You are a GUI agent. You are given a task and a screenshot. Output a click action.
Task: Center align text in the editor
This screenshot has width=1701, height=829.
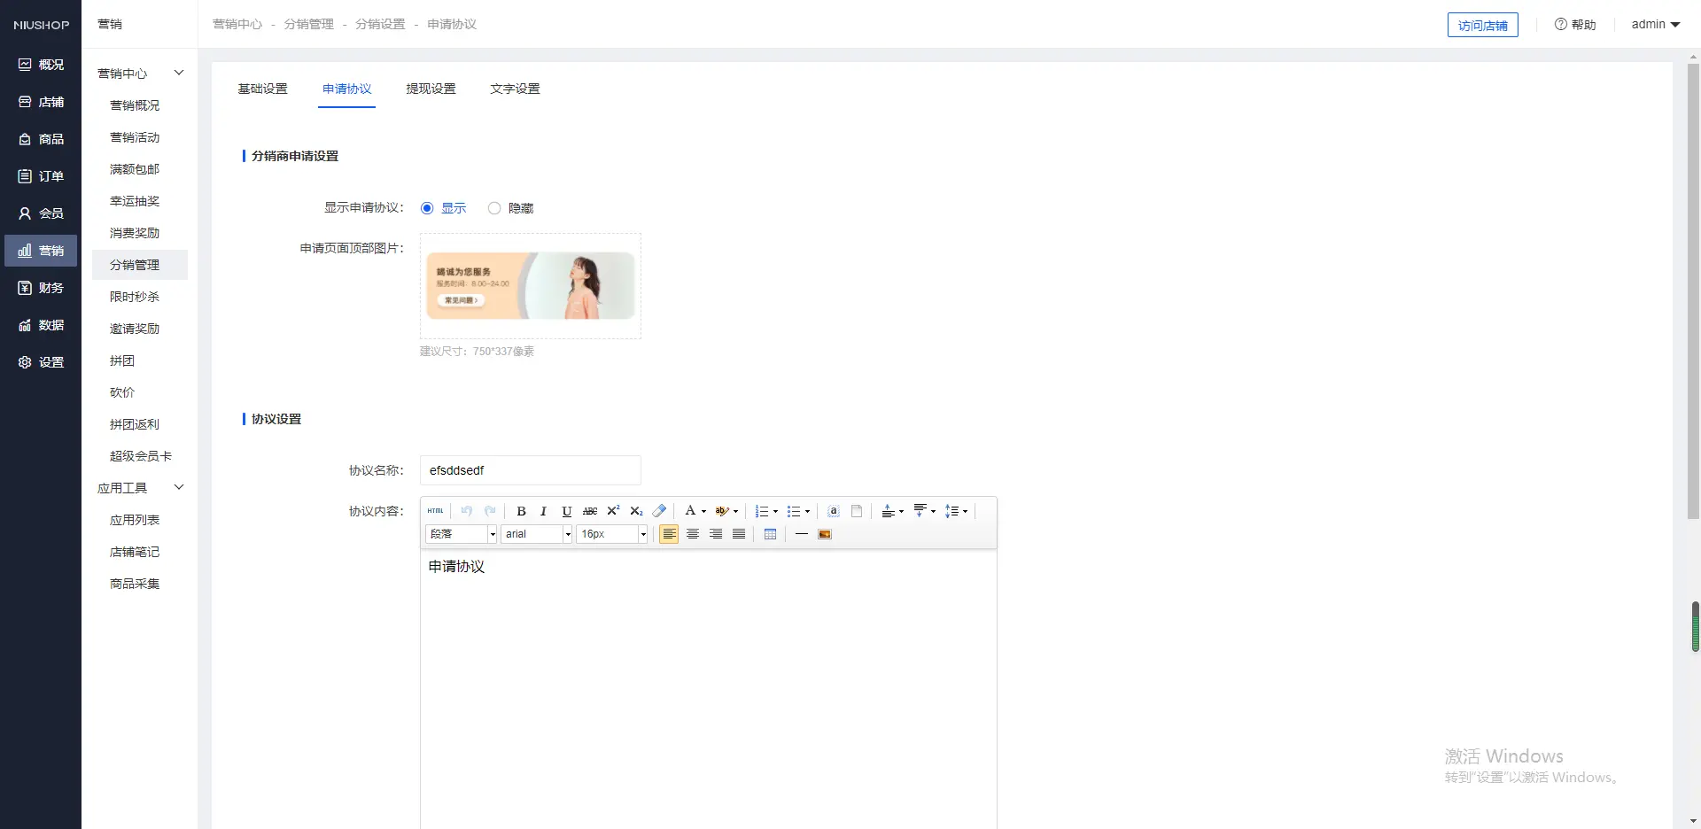click(x=693, y=534)
